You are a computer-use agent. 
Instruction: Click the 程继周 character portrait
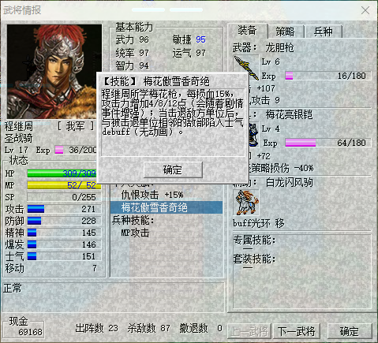54,72
